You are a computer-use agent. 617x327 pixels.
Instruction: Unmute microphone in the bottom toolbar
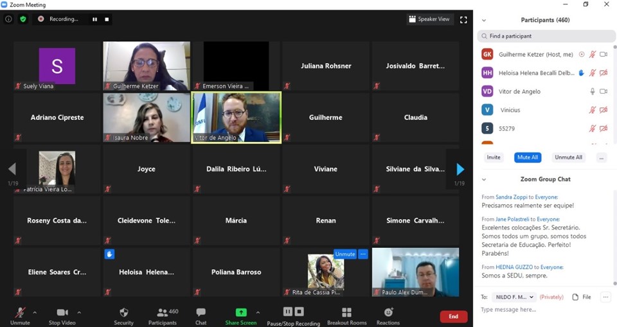[20, 313]
